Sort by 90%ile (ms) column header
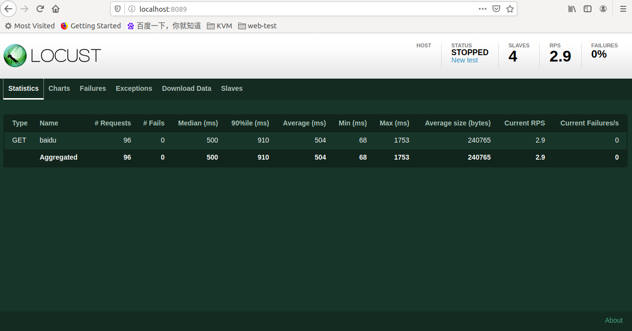 [x=250, y=123]
